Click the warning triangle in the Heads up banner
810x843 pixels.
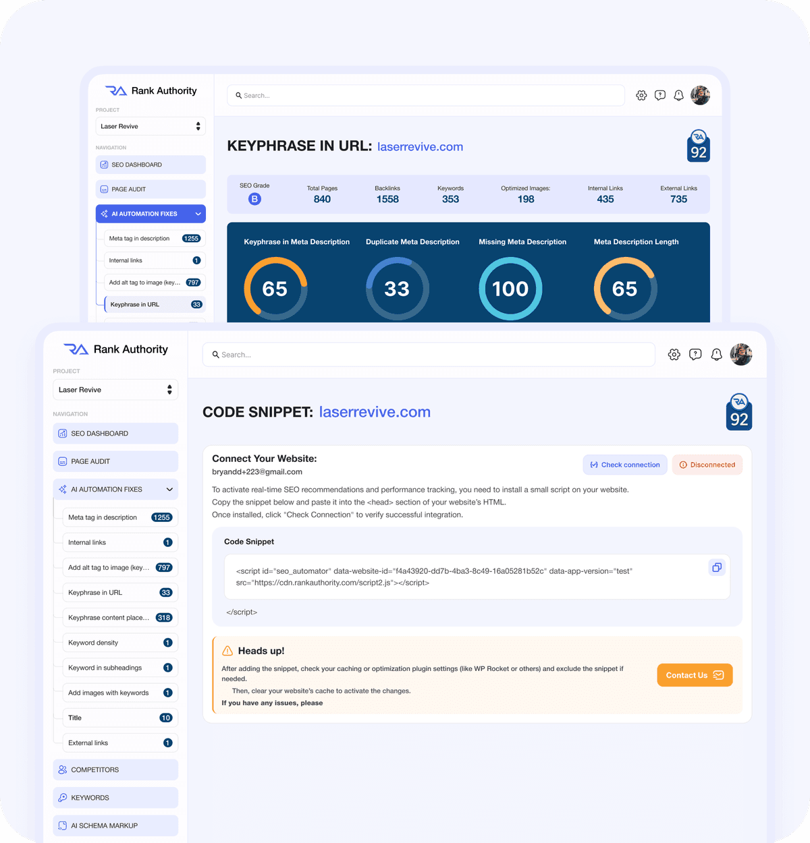pyautogui.click(x=227, y=650)
